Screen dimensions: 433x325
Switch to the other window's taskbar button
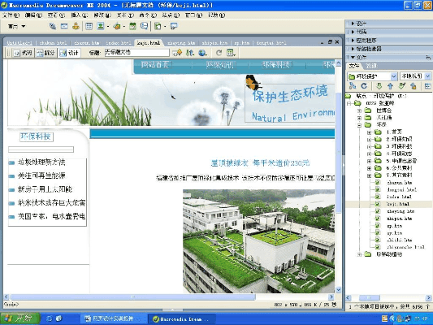click(113, 318)
